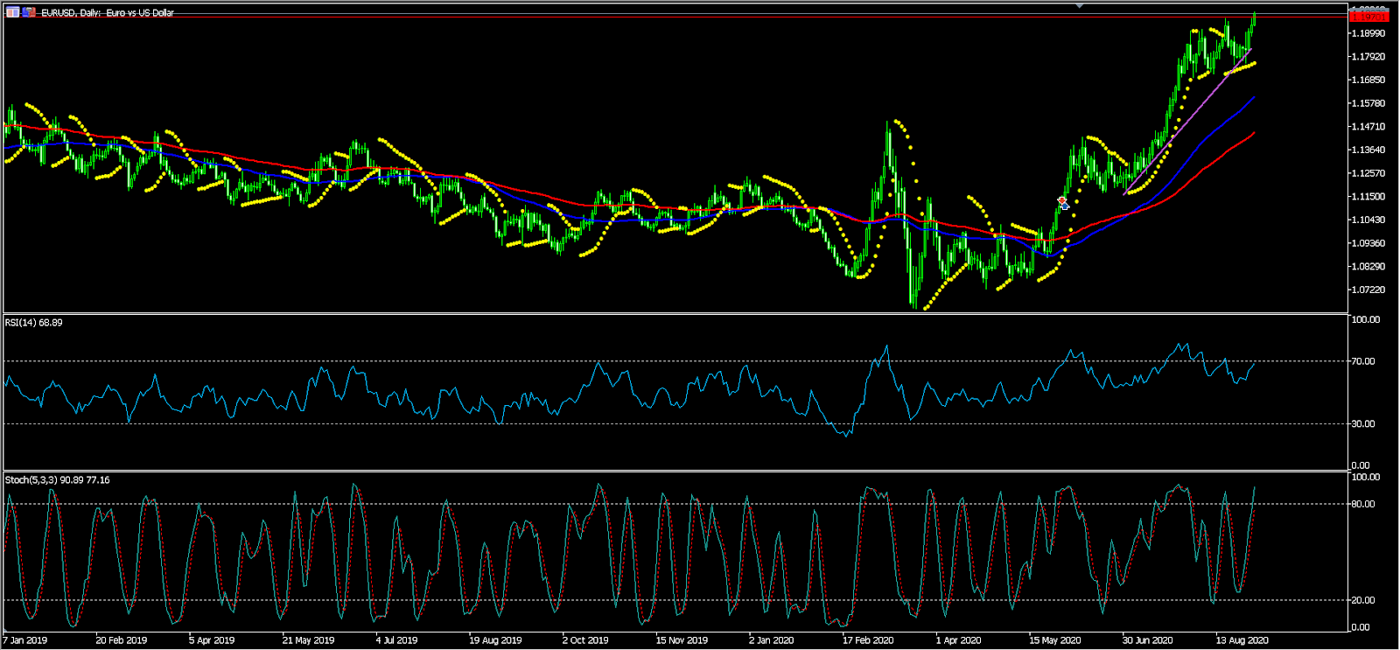Image resolution: width=1400 pixels, height=650 pixels.
Task: Click the Stochastic 80.00 level label
Action: coord(1363,504)
